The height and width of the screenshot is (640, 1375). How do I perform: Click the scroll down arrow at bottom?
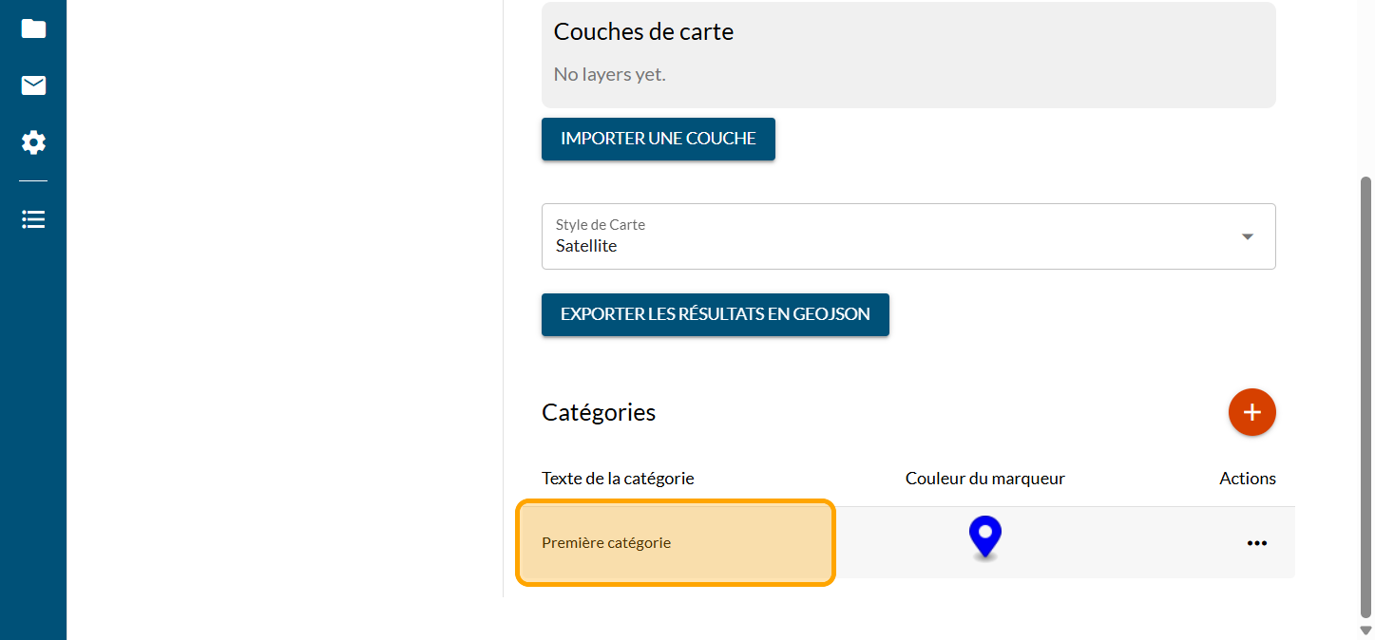click(1366, 631)
